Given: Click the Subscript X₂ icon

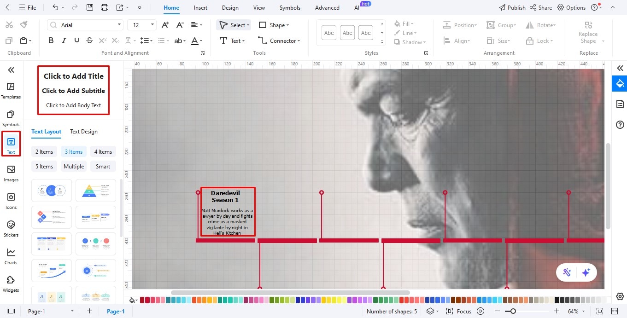Looking at the screenshot, I should click(116, 40).
